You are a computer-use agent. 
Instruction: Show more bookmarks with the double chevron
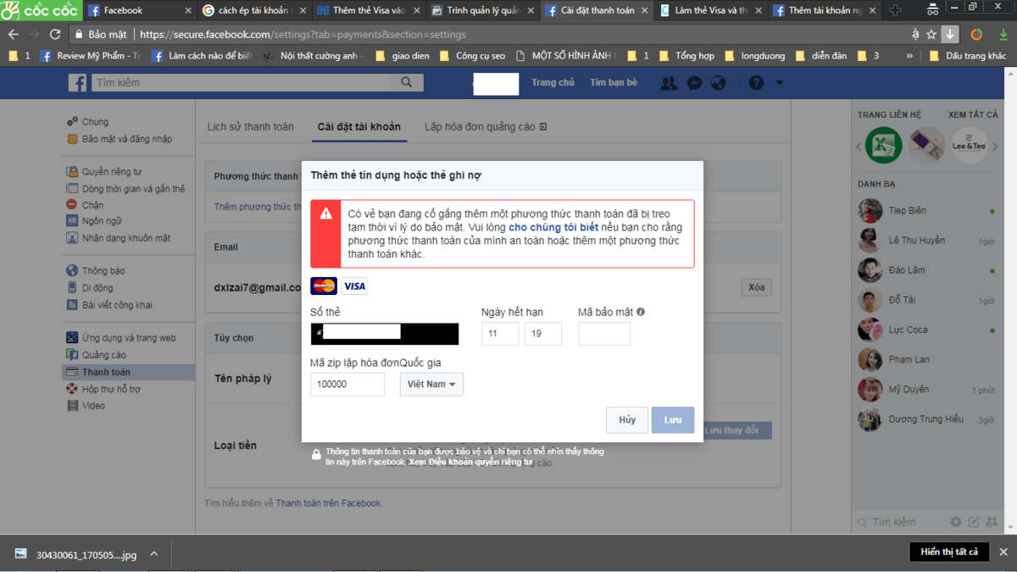pos(909,56)
